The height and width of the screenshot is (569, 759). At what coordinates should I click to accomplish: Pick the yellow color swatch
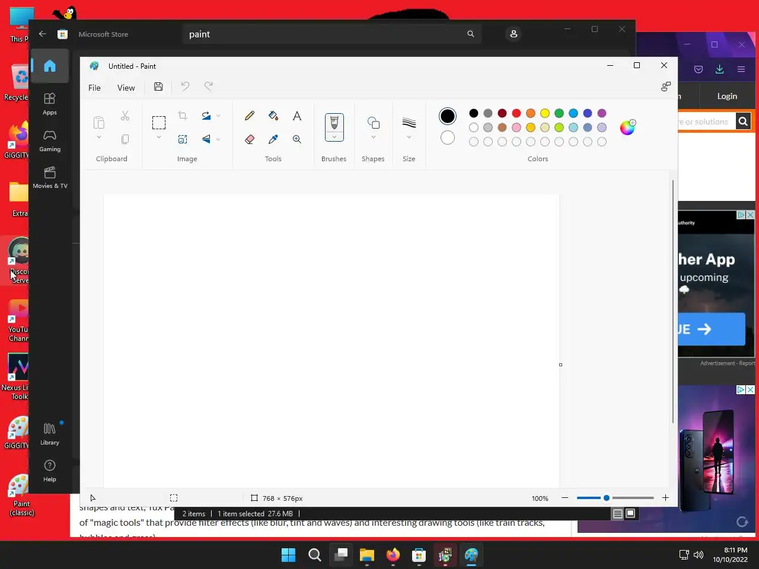[545, 113]
